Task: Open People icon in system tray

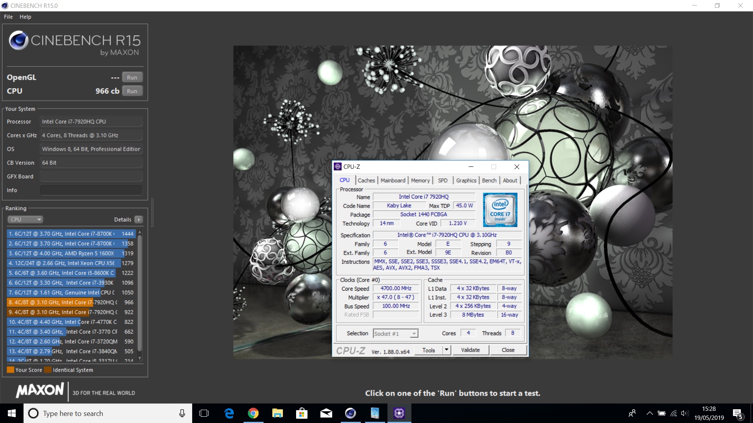Action: coord(632,413)
